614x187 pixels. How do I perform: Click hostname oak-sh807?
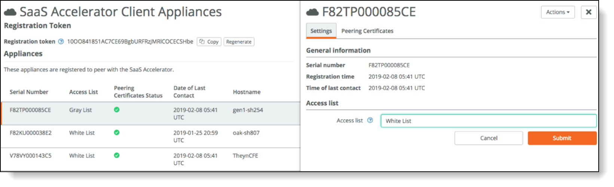point(246,133)
